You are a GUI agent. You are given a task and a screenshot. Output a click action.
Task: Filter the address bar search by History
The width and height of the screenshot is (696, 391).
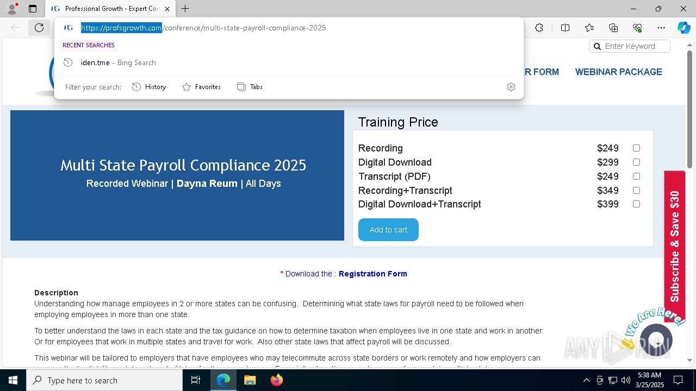click(149, 87)
